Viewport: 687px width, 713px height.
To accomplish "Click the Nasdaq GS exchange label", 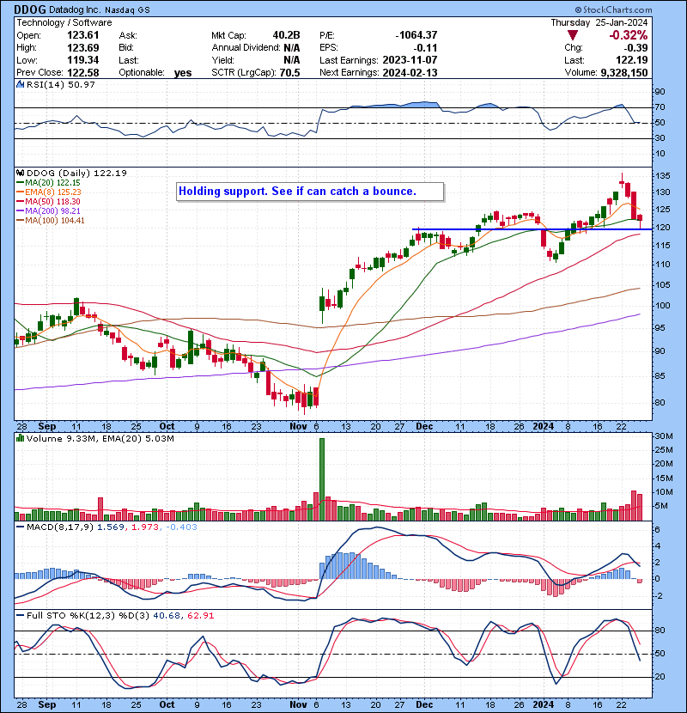I will tap(127, 10).
